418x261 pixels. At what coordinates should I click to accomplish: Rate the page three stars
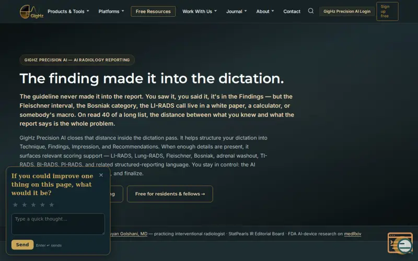[33, 205]
